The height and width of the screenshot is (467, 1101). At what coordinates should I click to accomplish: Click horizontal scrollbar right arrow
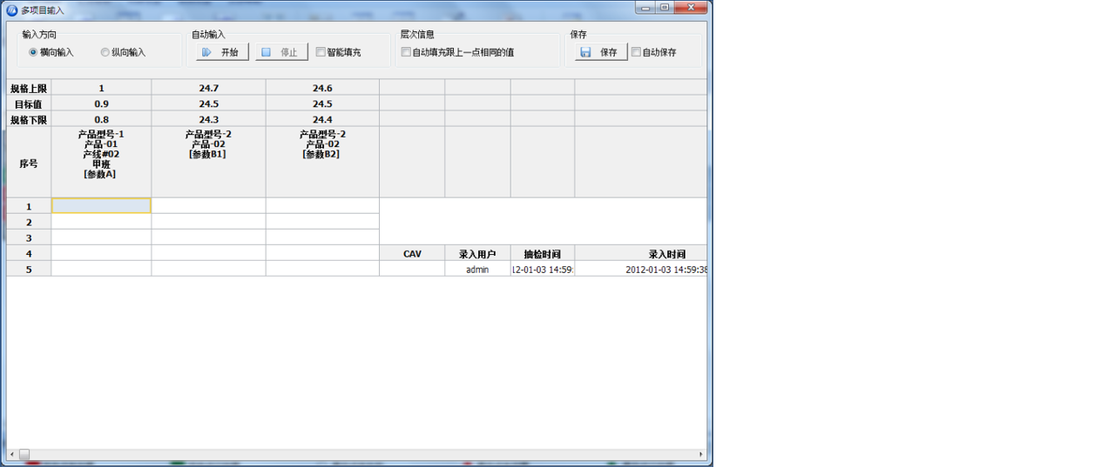(x=701, y=454)
